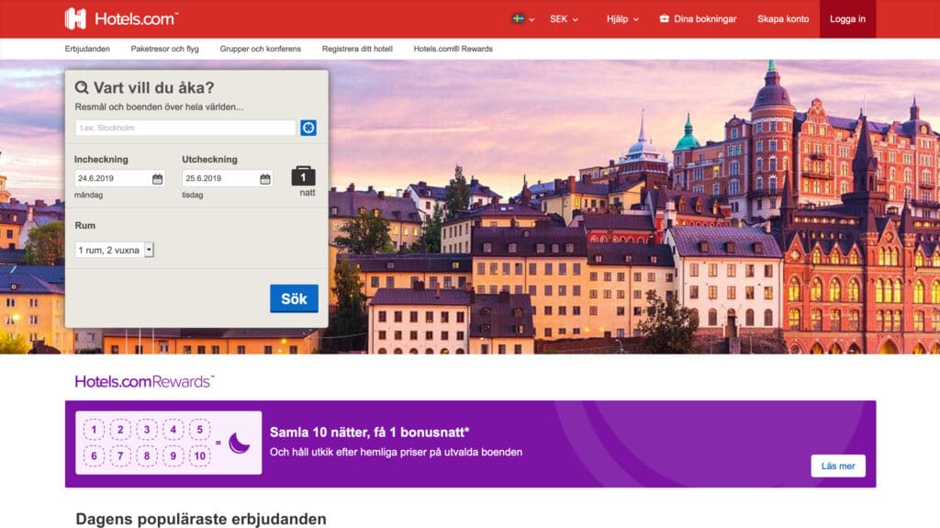Click the text Resmål och boenden över hela världen
The height and width of the screenshot is (528, 940).
159,107
